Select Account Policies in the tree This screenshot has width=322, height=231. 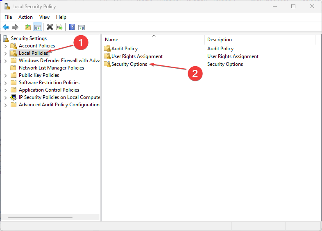tap(37, 46)
